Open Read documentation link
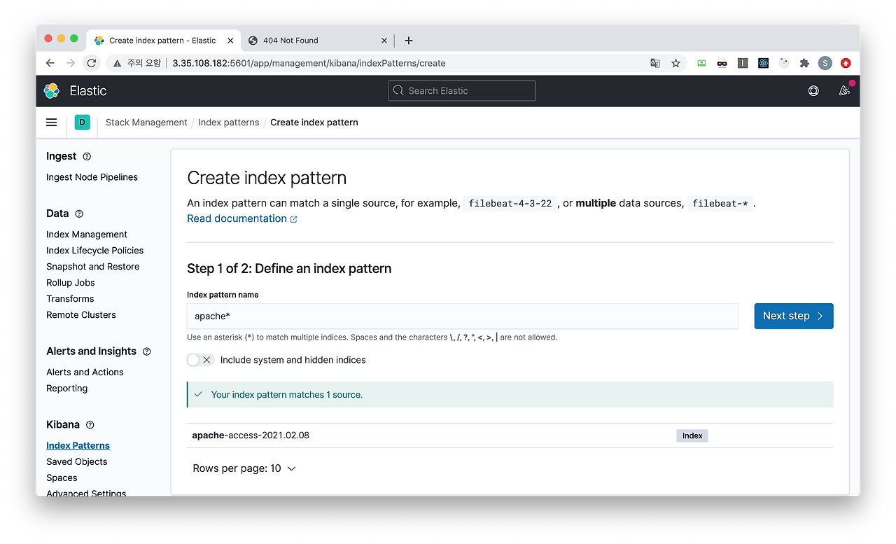The height and width of the screenshot is (544, 896). (x=242, y=219)
